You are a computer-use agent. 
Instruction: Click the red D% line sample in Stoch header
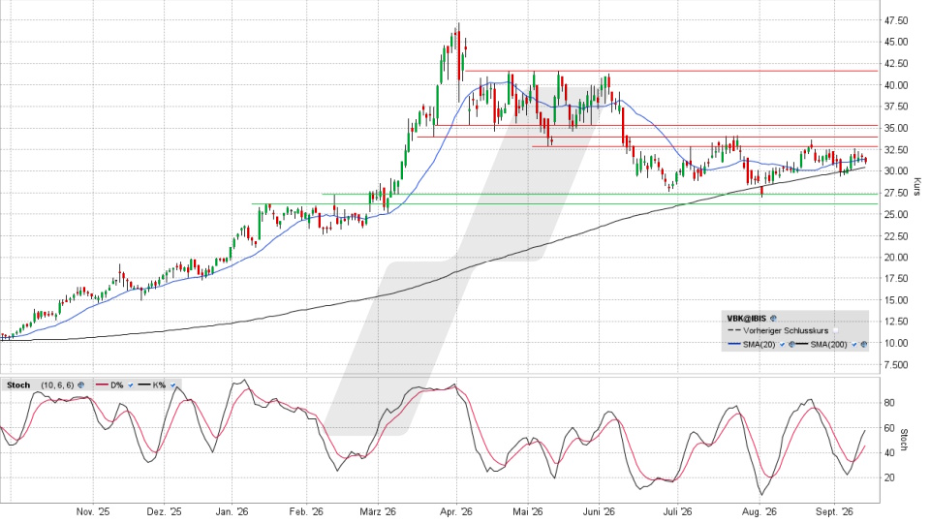coord(102,385)
